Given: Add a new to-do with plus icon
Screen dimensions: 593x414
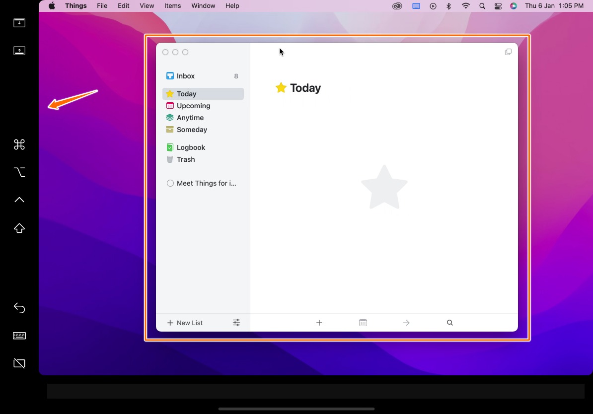Looking at the screenshot, I should 319,323.
